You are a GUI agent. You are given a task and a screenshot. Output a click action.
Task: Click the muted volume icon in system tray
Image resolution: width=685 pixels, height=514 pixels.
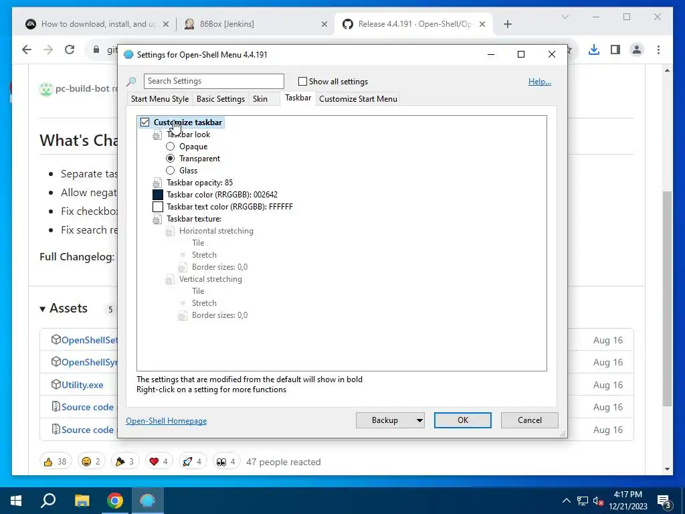[x=598, y=501]
